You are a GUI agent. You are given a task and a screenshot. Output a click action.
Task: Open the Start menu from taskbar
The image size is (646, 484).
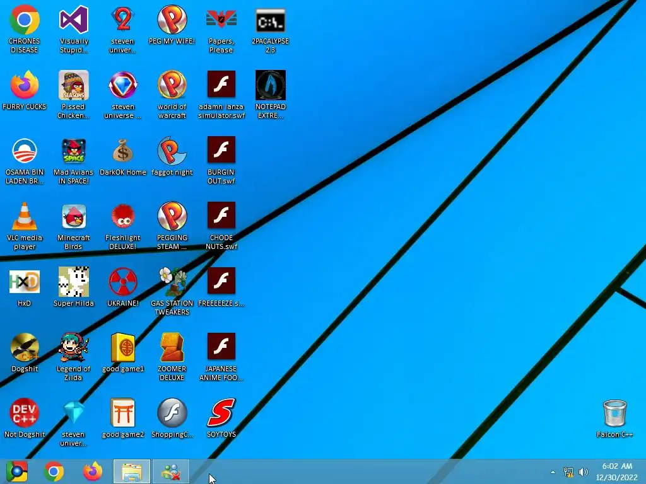[x=16, y=471]
